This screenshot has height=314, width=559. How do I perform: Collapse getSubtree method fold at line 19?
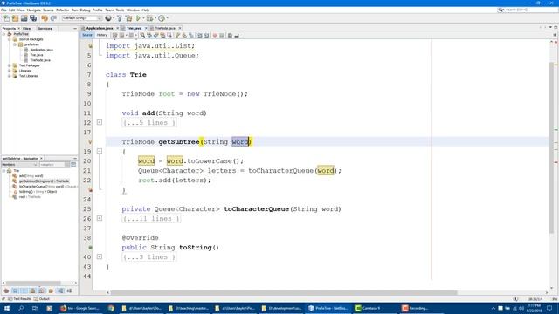pyautogui.click(x=100, y=151)
